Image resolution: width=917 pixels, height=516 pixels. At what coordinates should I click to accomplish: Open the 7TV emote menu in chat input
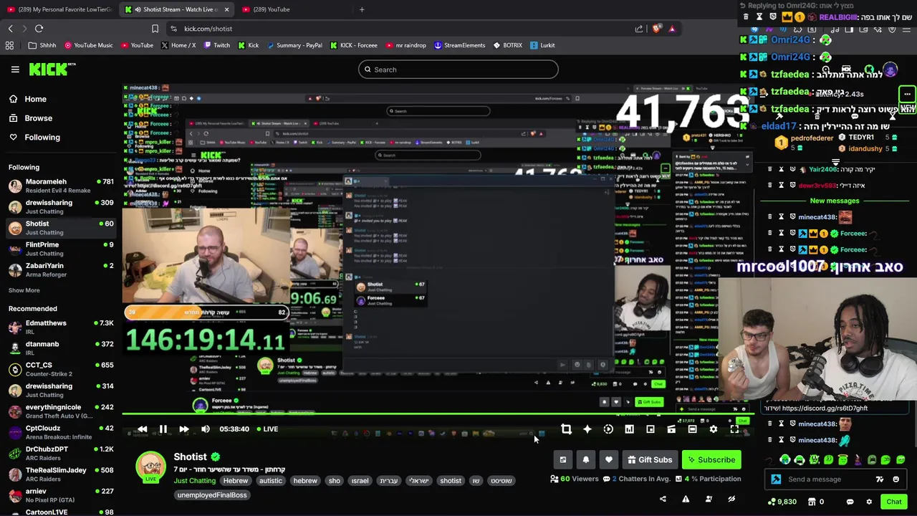point(880,479)
